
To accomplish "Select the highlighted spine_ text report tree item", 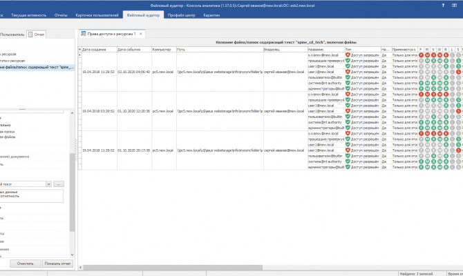I will click(x=37, y=67).
